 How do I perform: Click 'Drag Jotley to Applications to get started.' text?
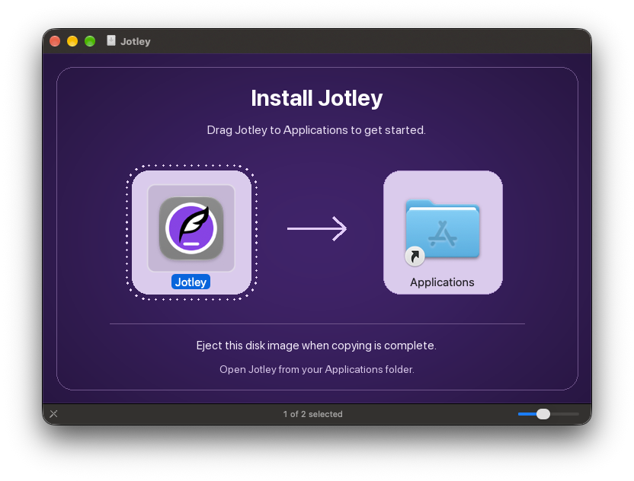pyautogui.click(x=316, y=130)
